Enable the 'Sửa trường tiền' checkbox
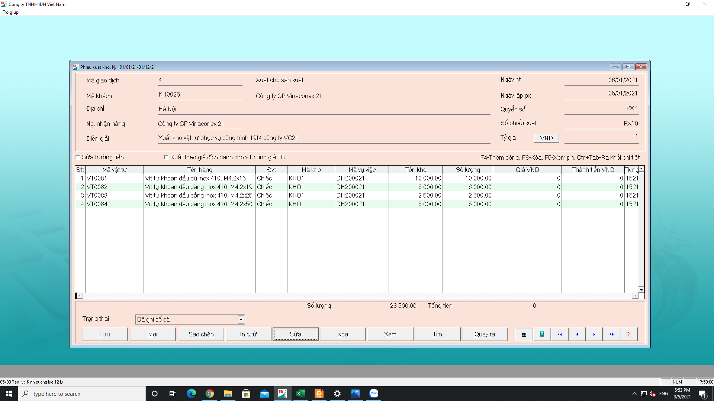This screenshot has height=401, width=714. pyautogui.click(x=78, y=157)
